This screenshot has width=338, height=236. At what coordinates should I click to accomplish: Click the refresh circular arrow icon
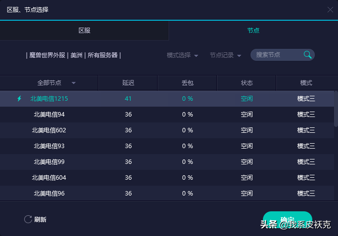click(28, 219)
